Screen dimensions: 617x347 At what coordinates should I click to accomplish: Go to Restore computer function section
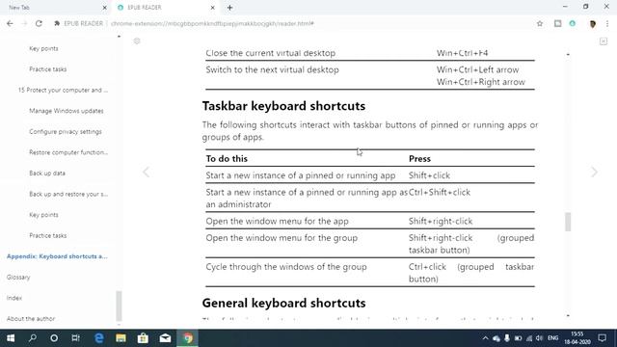click(x=68, y=152)
